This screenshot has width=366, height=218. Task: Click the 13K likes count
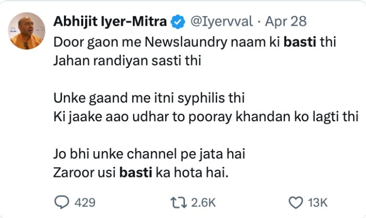pos(318,202)
